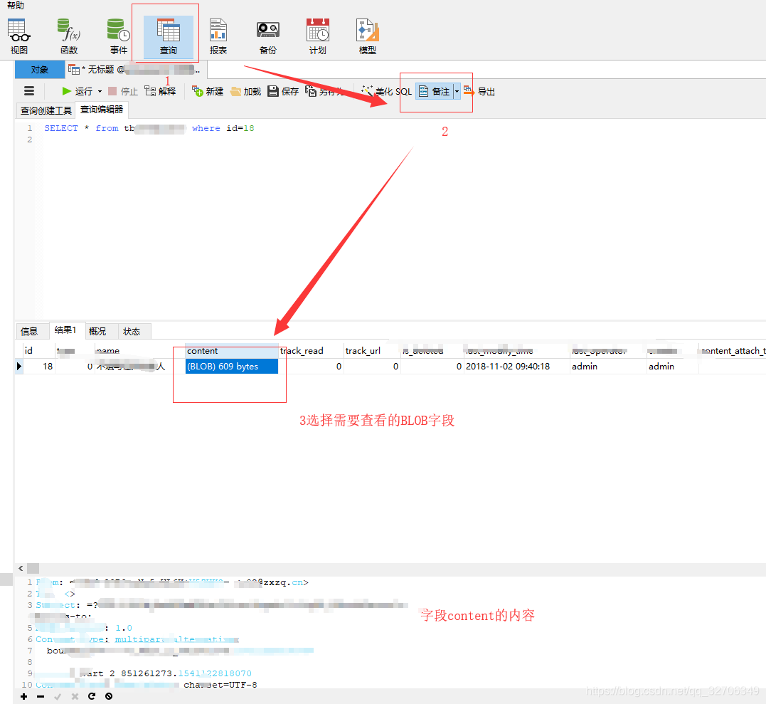Open the 备注 dropdown arrow

[456, 91]
